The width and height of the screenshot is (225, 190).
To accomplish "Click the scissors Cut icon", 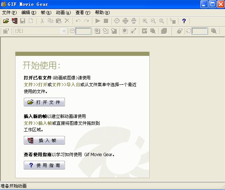I will coord(42,21).
